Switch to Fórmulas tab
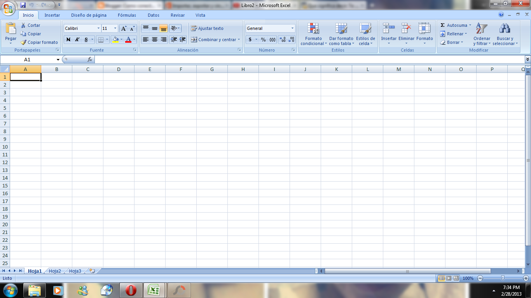This screenshot has height=298, width=531. [x=127, y=15]
